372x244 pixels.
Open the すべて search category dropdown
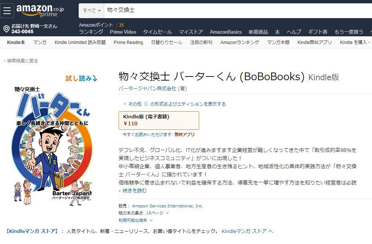coord(92,10)
